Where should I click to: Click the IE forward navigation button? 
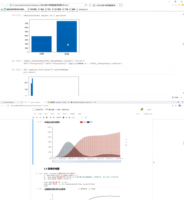7,5
